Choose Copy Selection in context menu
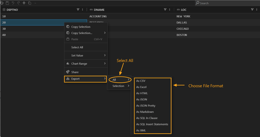This screenshot has height=137, width=260. click(86, 27)
